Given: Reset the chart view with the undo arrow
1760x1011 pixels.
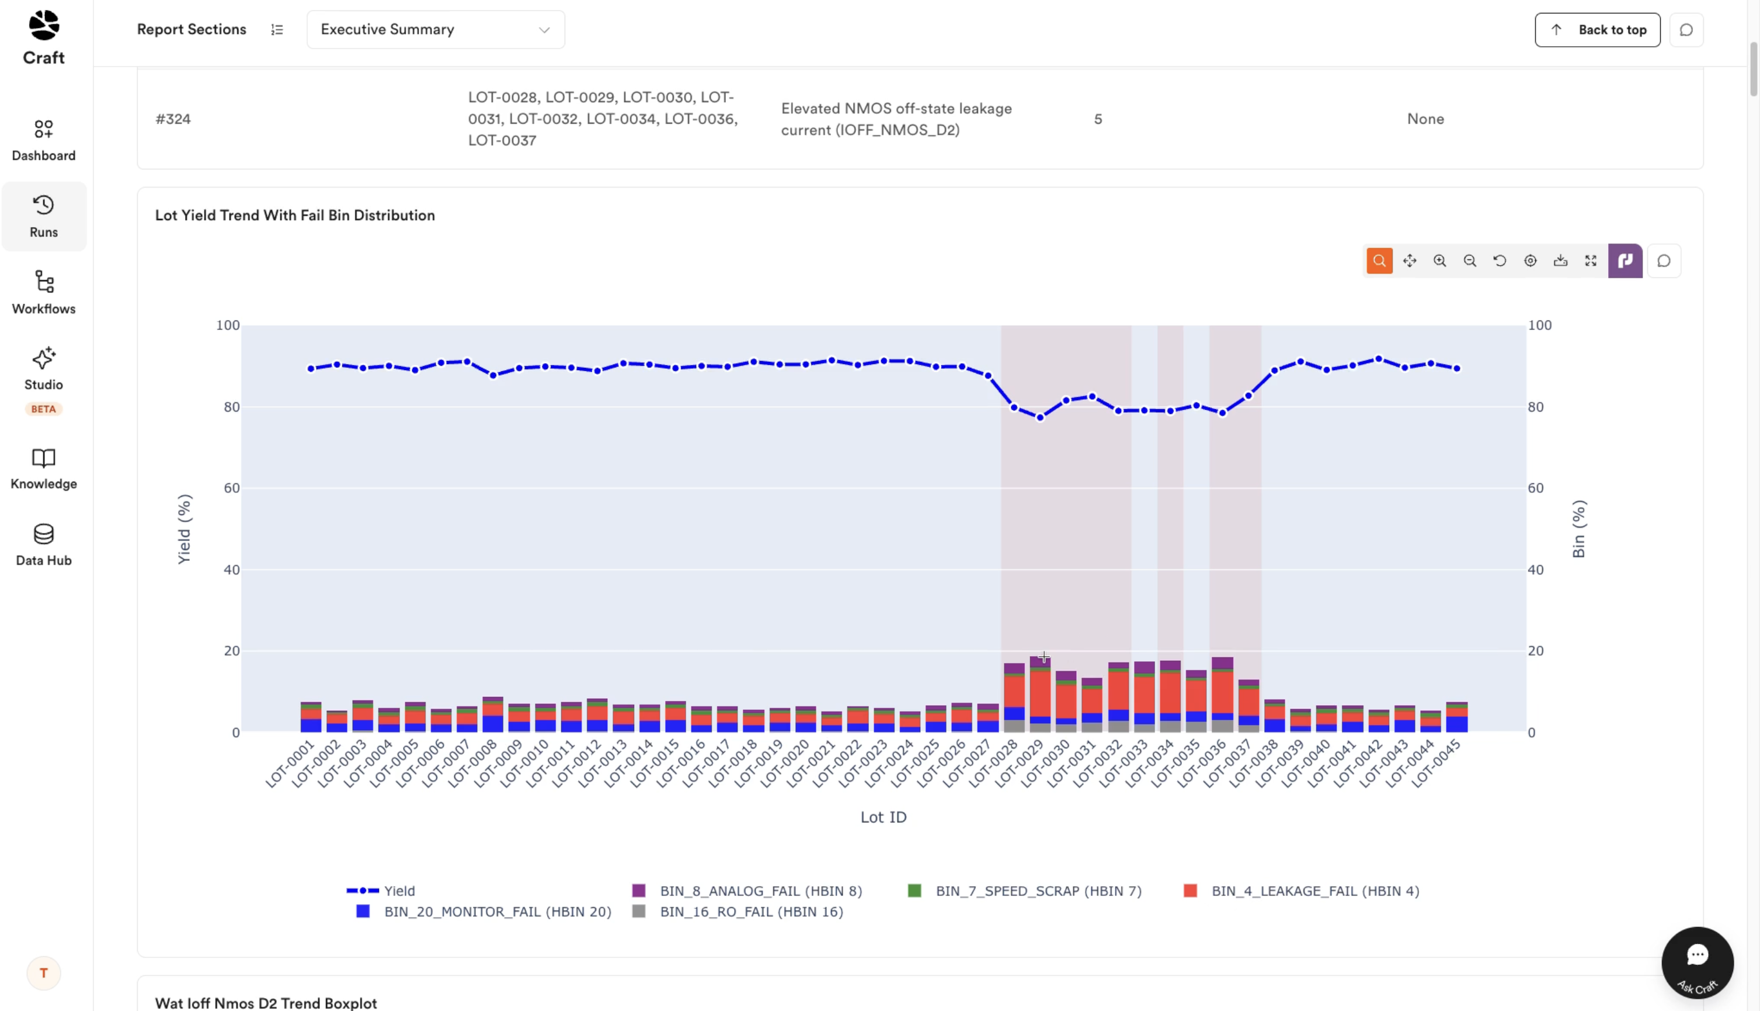Looking at the screenshot, I should coord(1500,260).
